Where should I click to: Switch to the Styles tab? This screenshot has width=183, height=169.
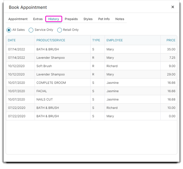tap(88, 19)
